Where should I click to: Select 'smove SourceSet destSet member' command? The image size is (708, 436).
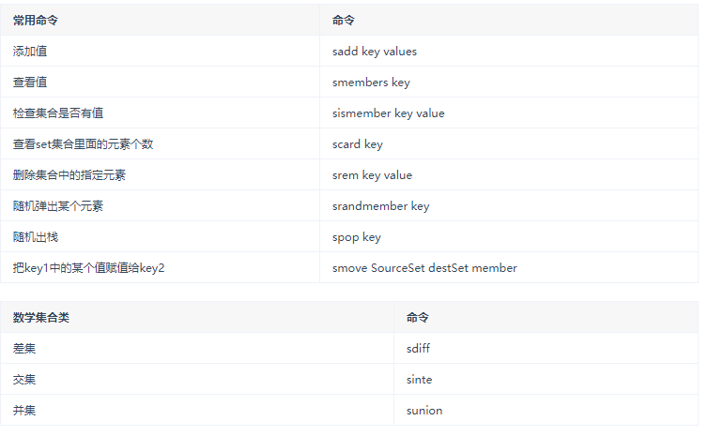[424, 268]
